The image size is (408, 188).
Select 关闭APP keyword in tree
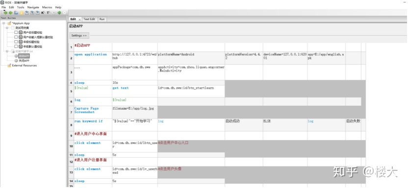[x=24, y=61]
